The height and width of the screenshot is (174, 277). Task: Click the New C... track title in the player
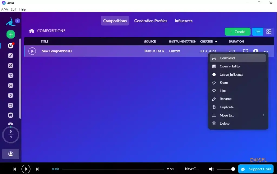tap(192, 169)
